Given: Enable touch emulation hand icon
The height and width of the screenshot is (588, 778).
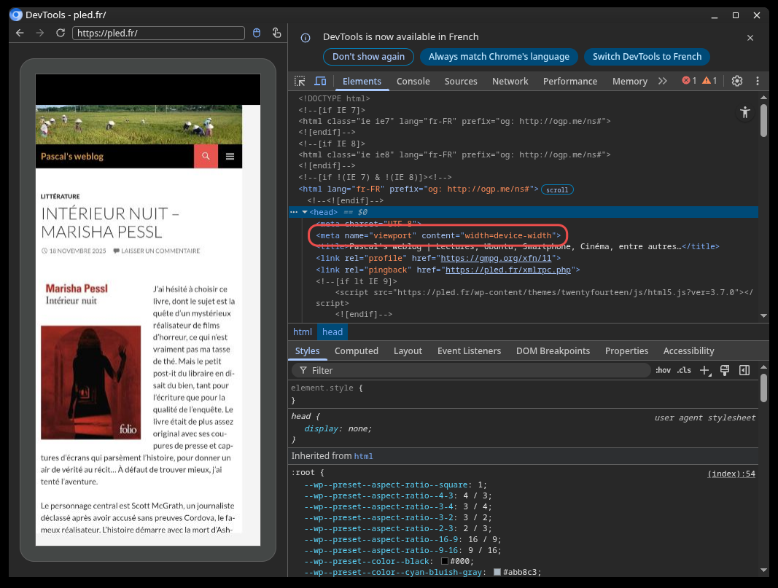Looking at the screenshot, I should [x=276, y=33].
